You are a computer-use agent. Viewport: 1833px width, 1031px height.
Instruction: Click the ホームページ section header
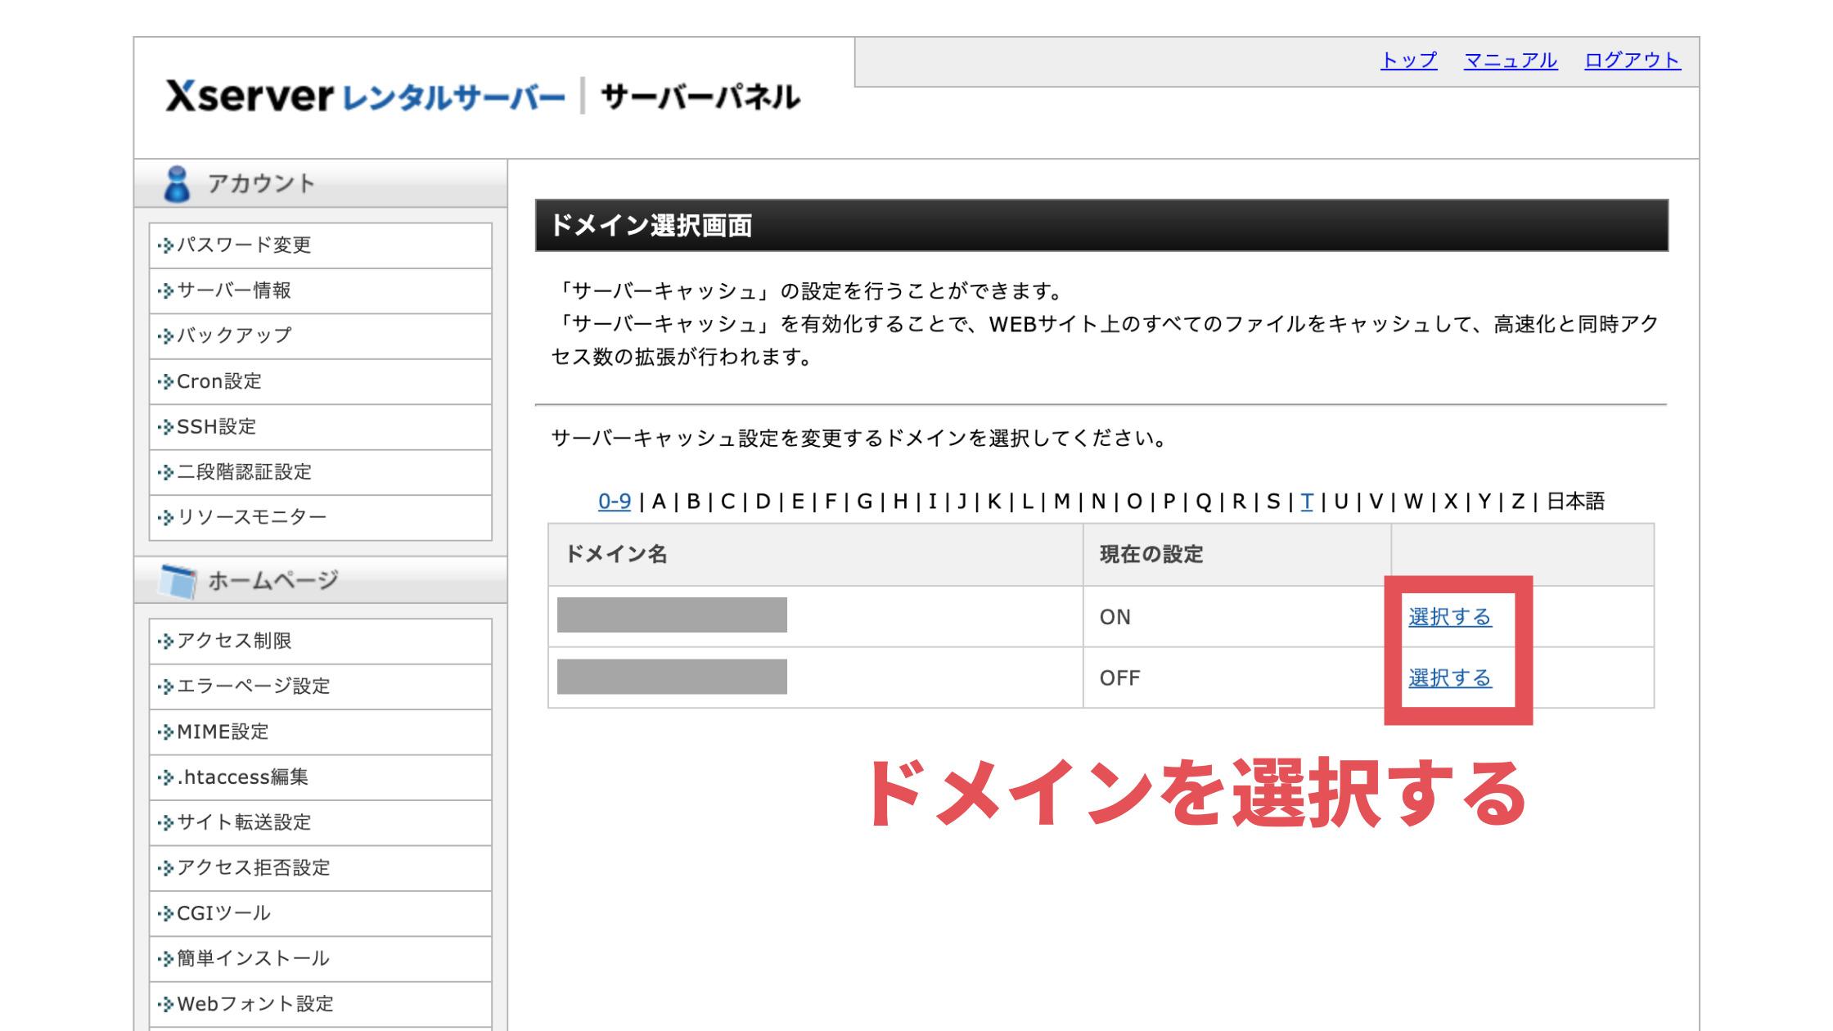tap(321, 581)
